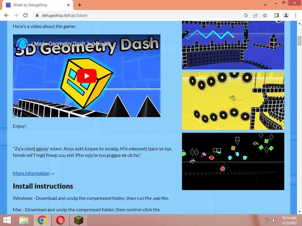302x226 pixels.
Task: Open the Chrome profile avatar
Action: point(286,15)
